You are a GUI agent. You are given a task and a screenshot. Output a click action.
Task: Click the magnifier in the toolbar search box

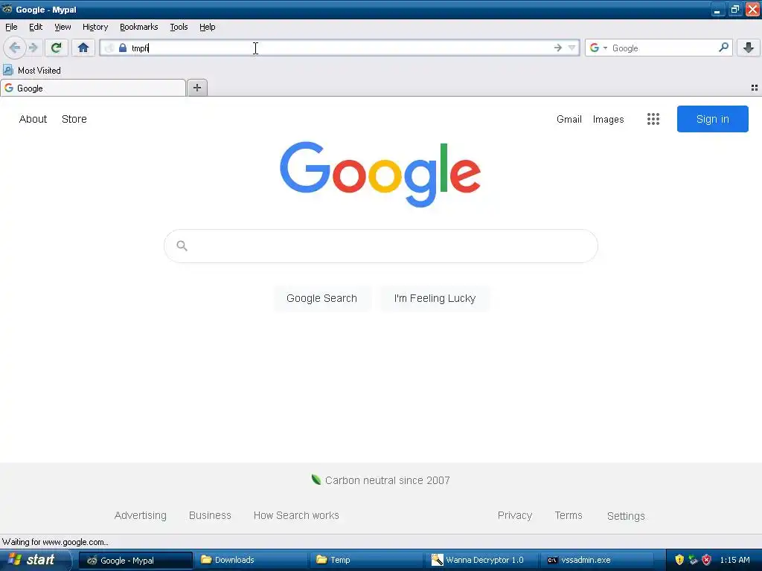coord(723,47)
